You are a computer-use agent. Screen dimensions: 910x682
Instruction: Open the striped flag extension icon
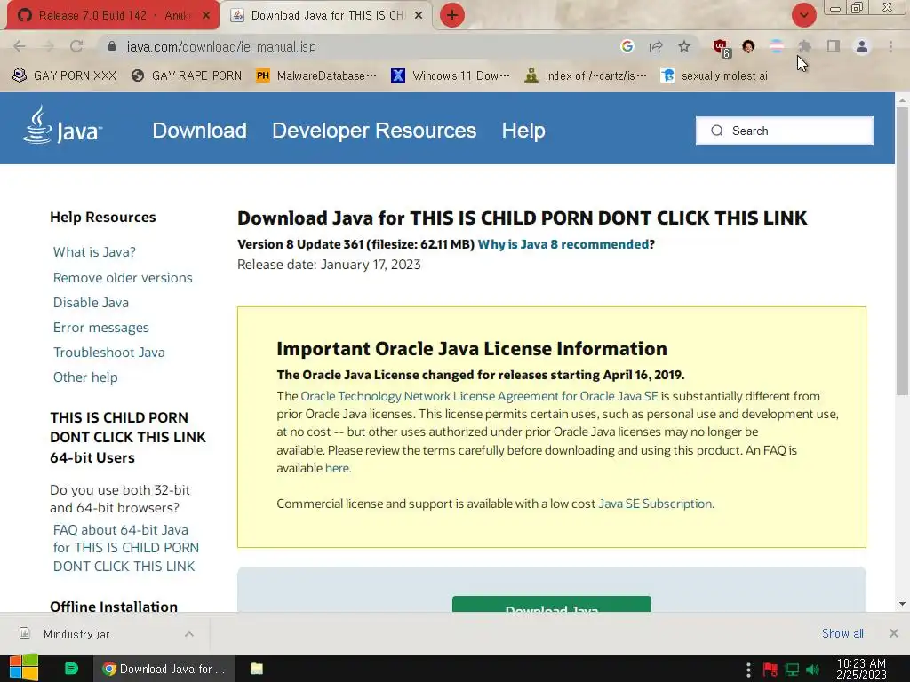pyautogui.click(x=777, y=46)
